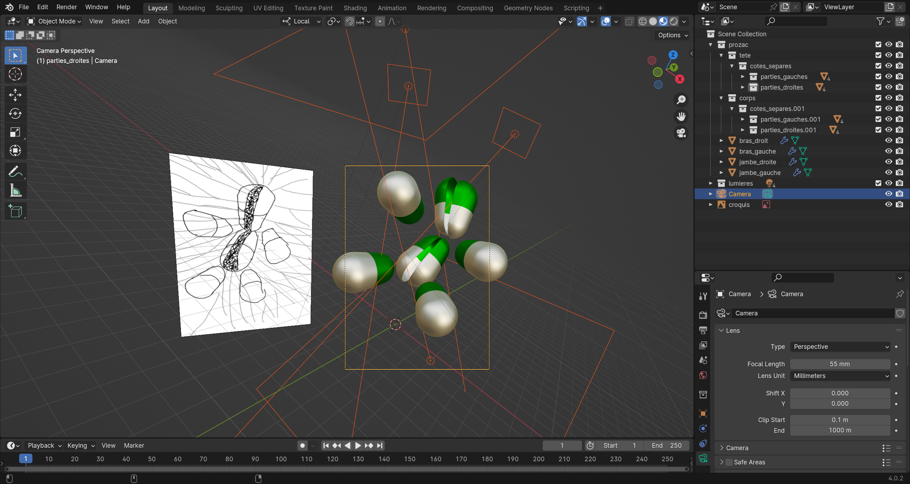Open the Render menu
910x484 pixels.
coord(66,7)
